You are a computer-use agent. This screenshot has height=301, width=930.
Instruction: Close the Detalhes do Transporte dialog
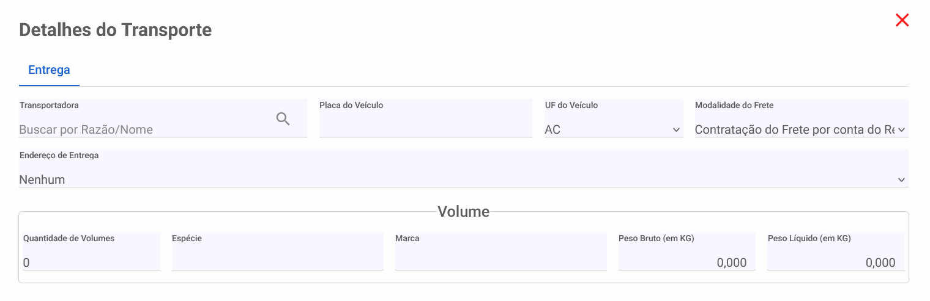902,20
